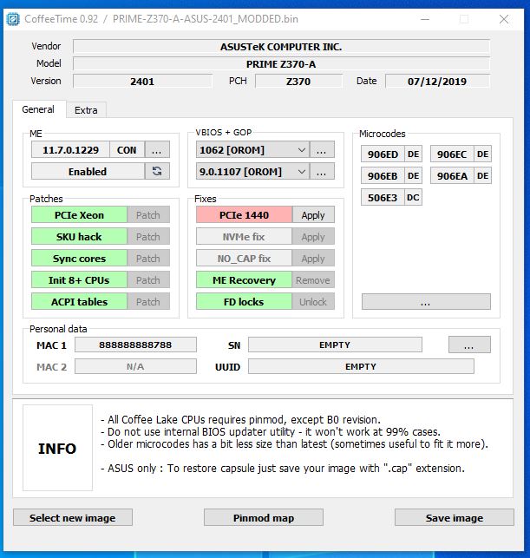Click the BIOS Version 2401 field
This screenshot has width=530, height=558.
(142, 82)
